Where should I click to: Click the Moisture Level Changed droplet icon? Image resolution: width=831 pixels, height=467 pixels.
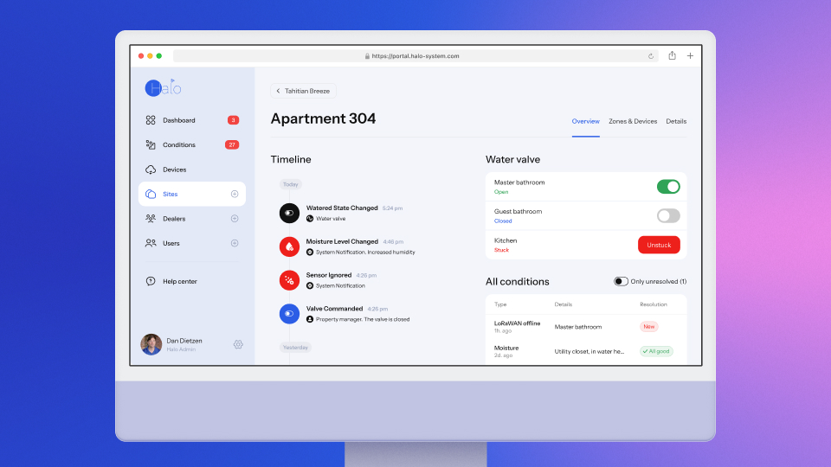click(289, 246)
